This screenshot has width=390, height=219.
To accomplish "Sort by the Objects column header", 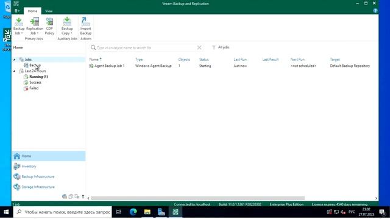I will 184,60.
